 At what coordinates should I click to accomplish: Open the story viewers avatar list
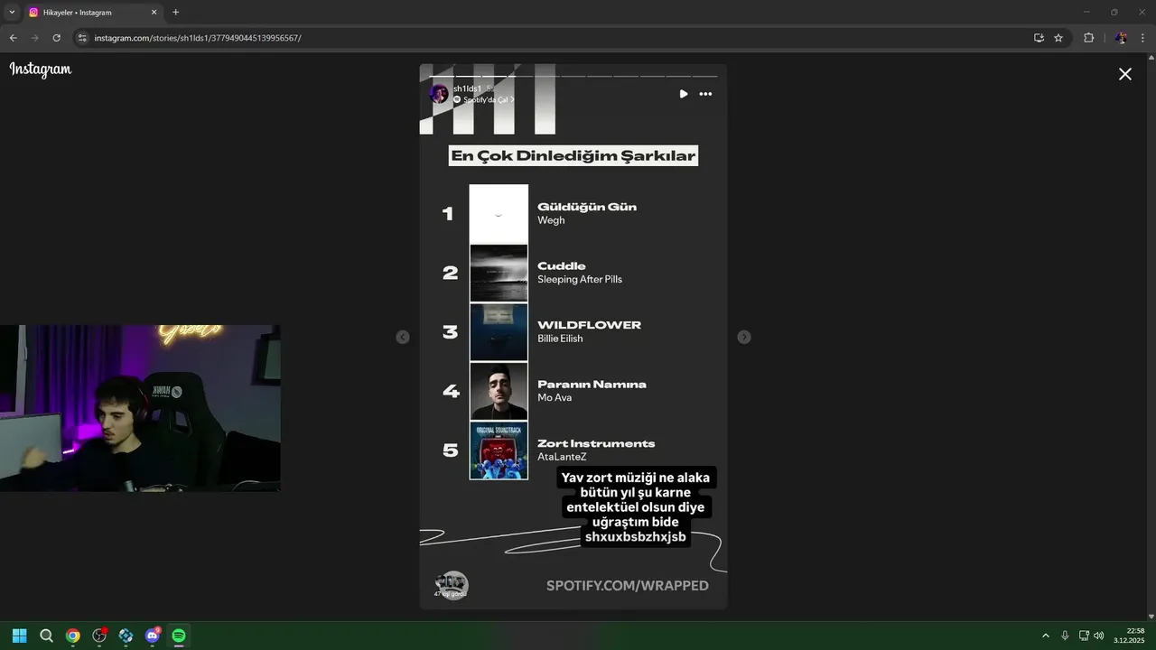point(451,585)
